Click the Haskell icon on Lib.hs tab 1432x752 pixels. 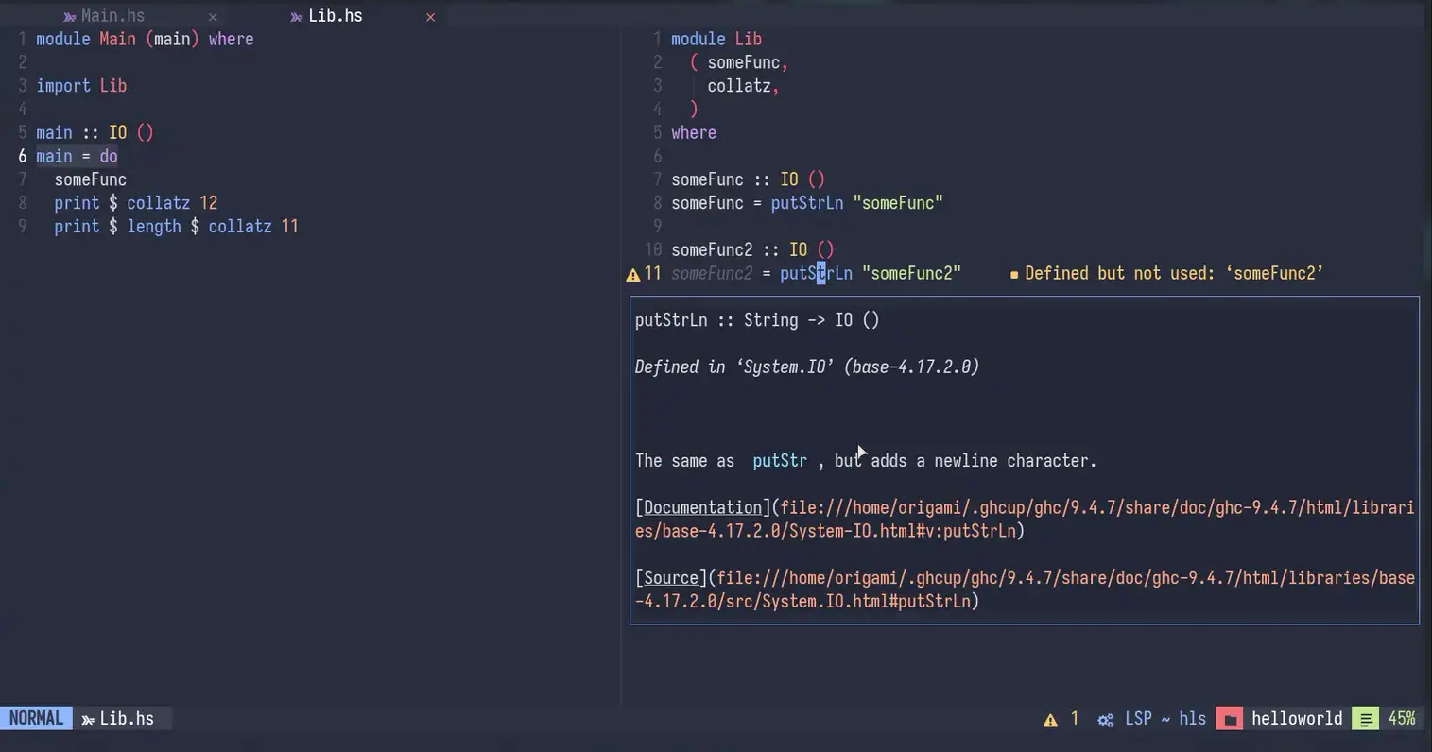pyautogui.click(x=297, y=17)
